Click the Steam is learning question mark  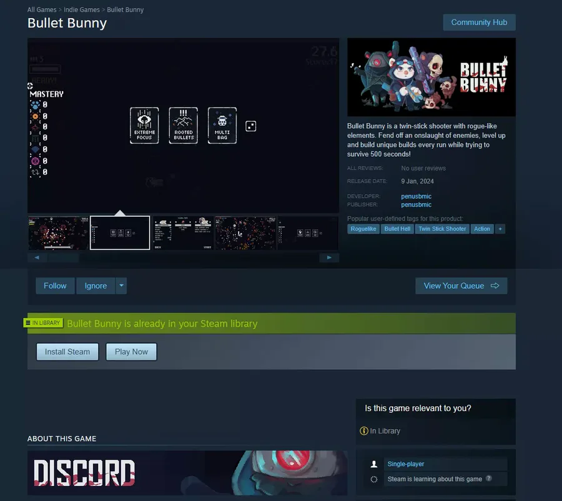pyautogui.click(x=488, y=478)
